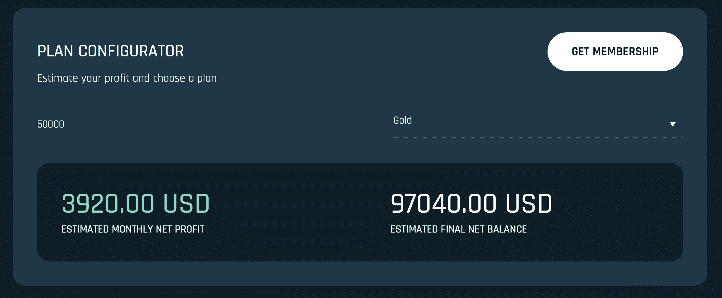The height and width of the screenshot is (298, 722).
Task: Click the underline beneath the Gold selector
Action: [x=538, y=137]
